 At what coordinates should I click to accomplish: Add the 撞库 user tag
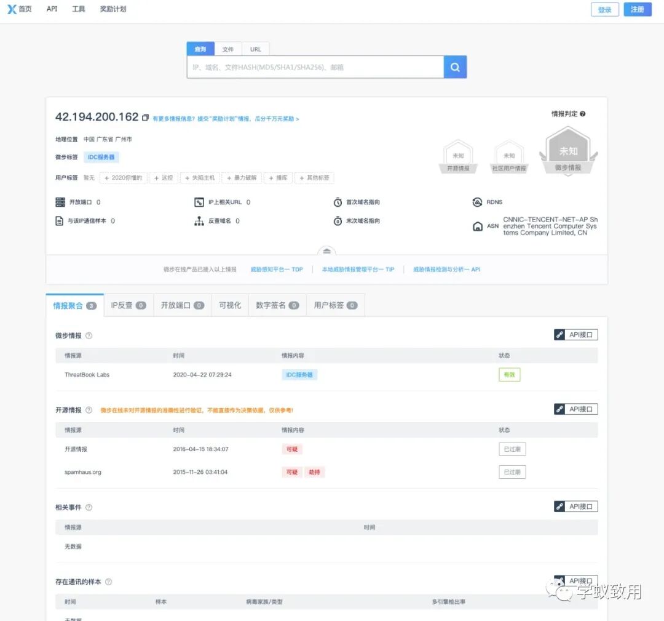[279, 178]
